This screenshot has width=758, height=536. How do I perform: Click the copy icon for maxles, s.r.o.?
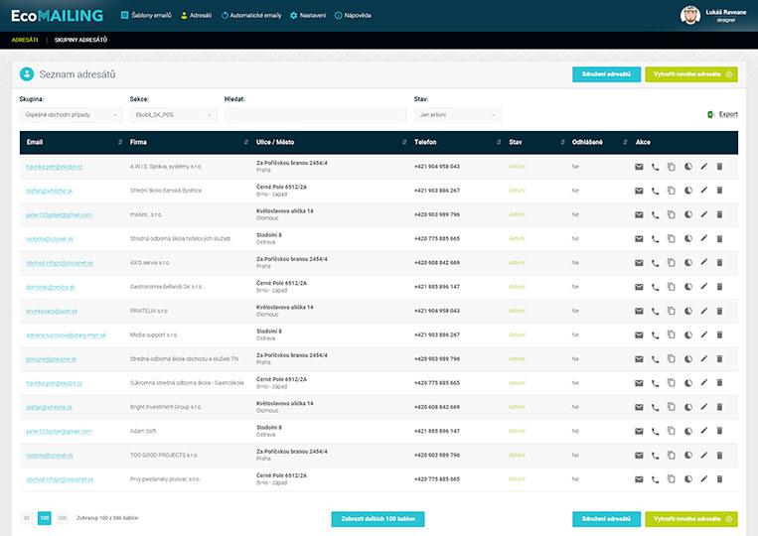[671, 214]
